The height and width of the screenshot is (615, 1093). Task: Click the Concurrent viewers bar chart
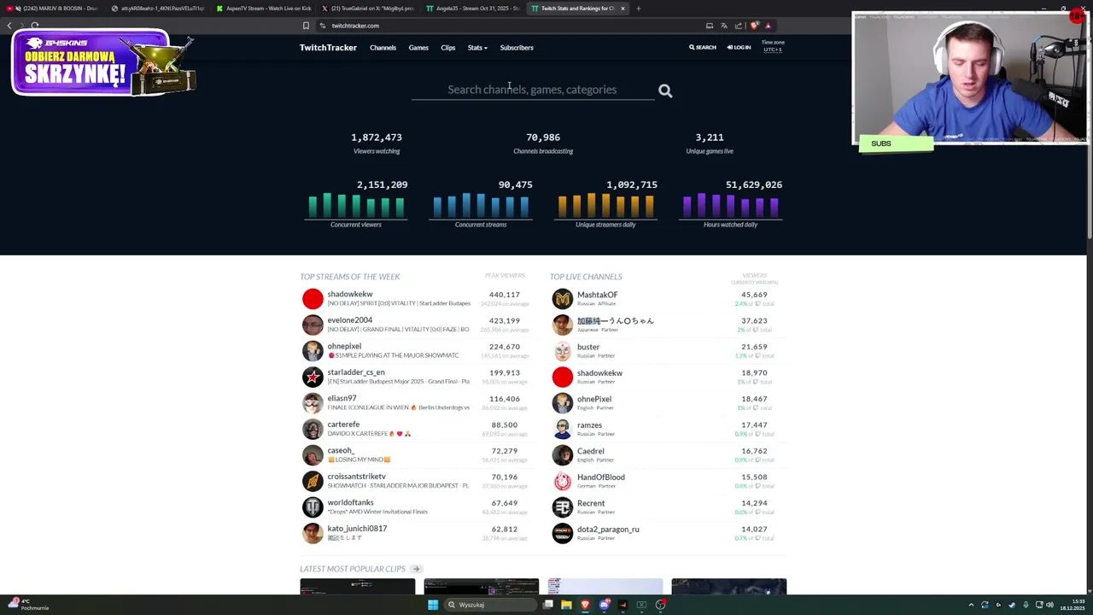point(356,205)
